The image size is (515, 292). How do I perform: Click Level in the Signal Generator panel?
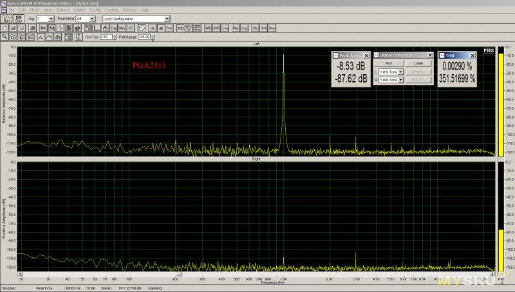[418, 63]
